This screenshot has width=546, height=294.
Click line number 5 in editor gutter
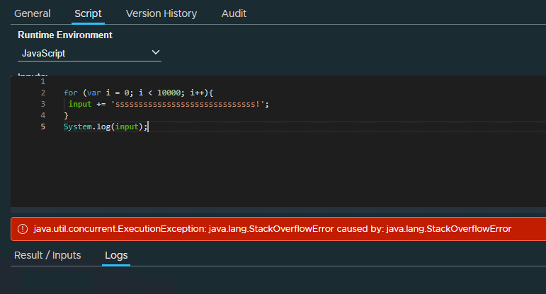(x=43, y=127)
